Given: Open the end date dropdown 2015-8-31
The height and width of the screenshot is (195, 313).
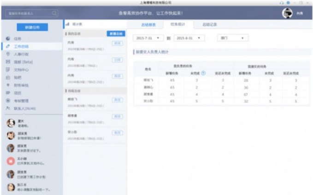Looking at the screenshot, I should click(189, 38).
